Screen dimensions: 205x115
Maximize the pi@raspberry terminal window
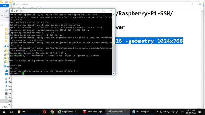tap(104, 11)
